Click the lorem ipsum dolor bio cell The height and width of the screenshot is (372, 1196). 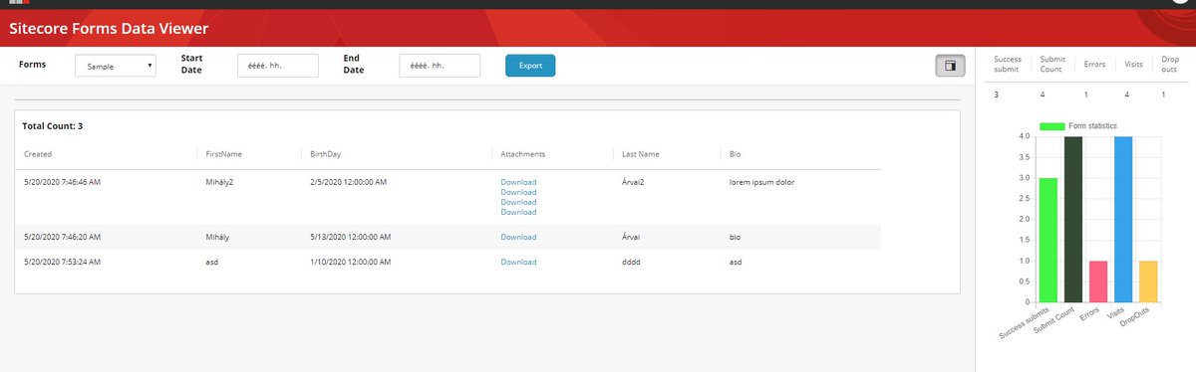[x=761, y=182]
